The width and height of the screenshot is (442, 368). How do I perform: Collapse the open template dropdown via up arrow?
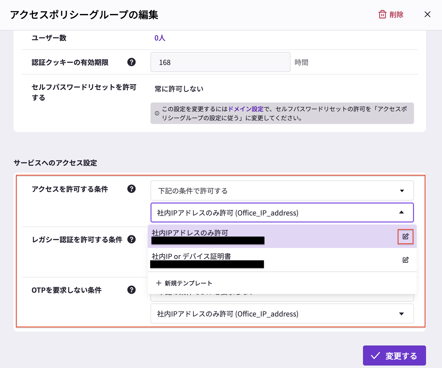[x=401, y=212]
